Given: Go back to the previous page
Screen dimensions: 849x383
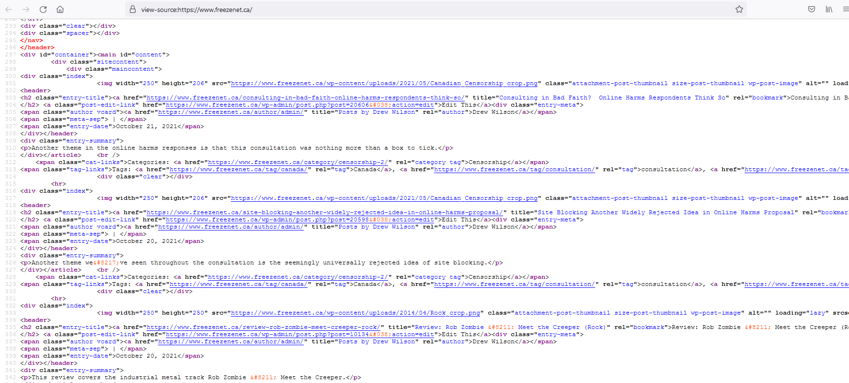Looking at the screenshot, I should (x=9, y=9).
